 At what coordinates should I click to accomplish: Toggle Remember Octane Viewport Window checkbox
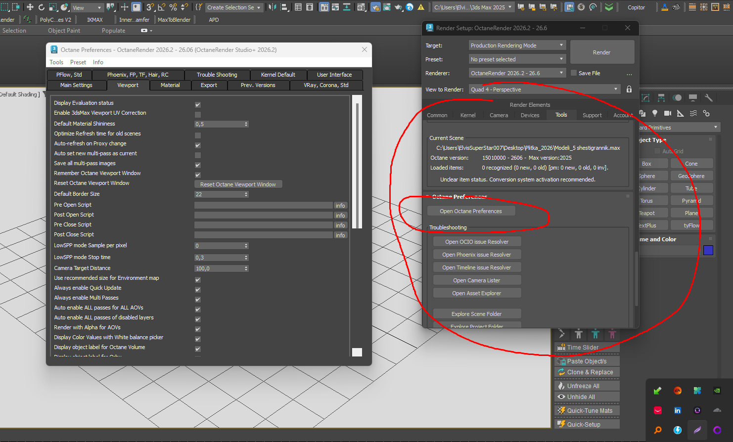click(x=198, y=175)
